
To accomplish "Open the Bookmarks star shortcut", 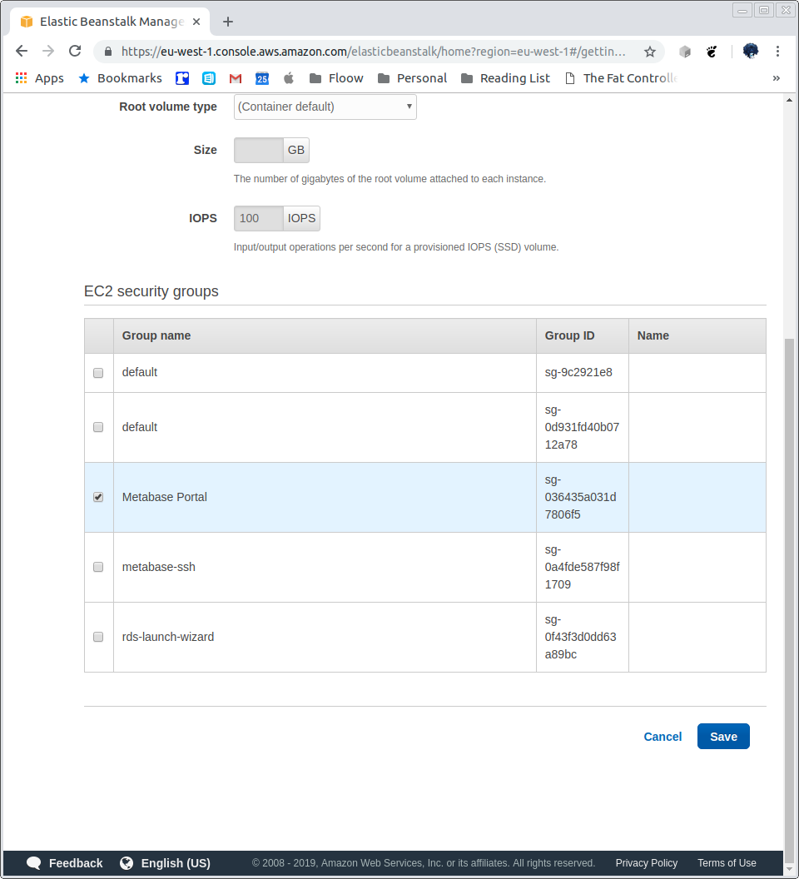I will tap(120, 78).
